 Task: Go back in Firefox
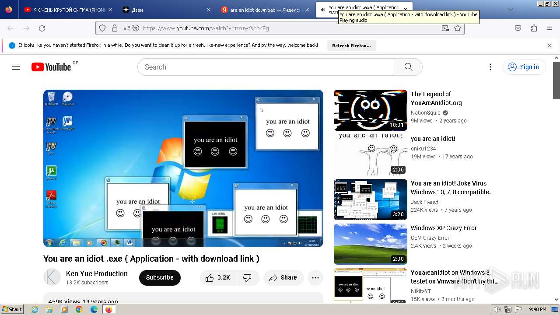(x=10, y=28)
